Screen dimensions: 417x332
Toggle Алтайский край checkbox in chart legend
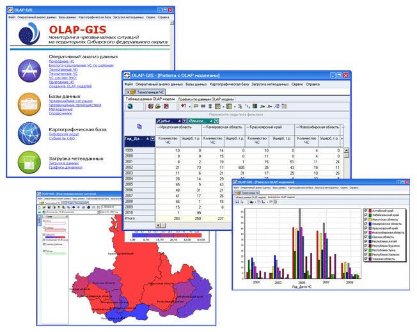(365, 210)
